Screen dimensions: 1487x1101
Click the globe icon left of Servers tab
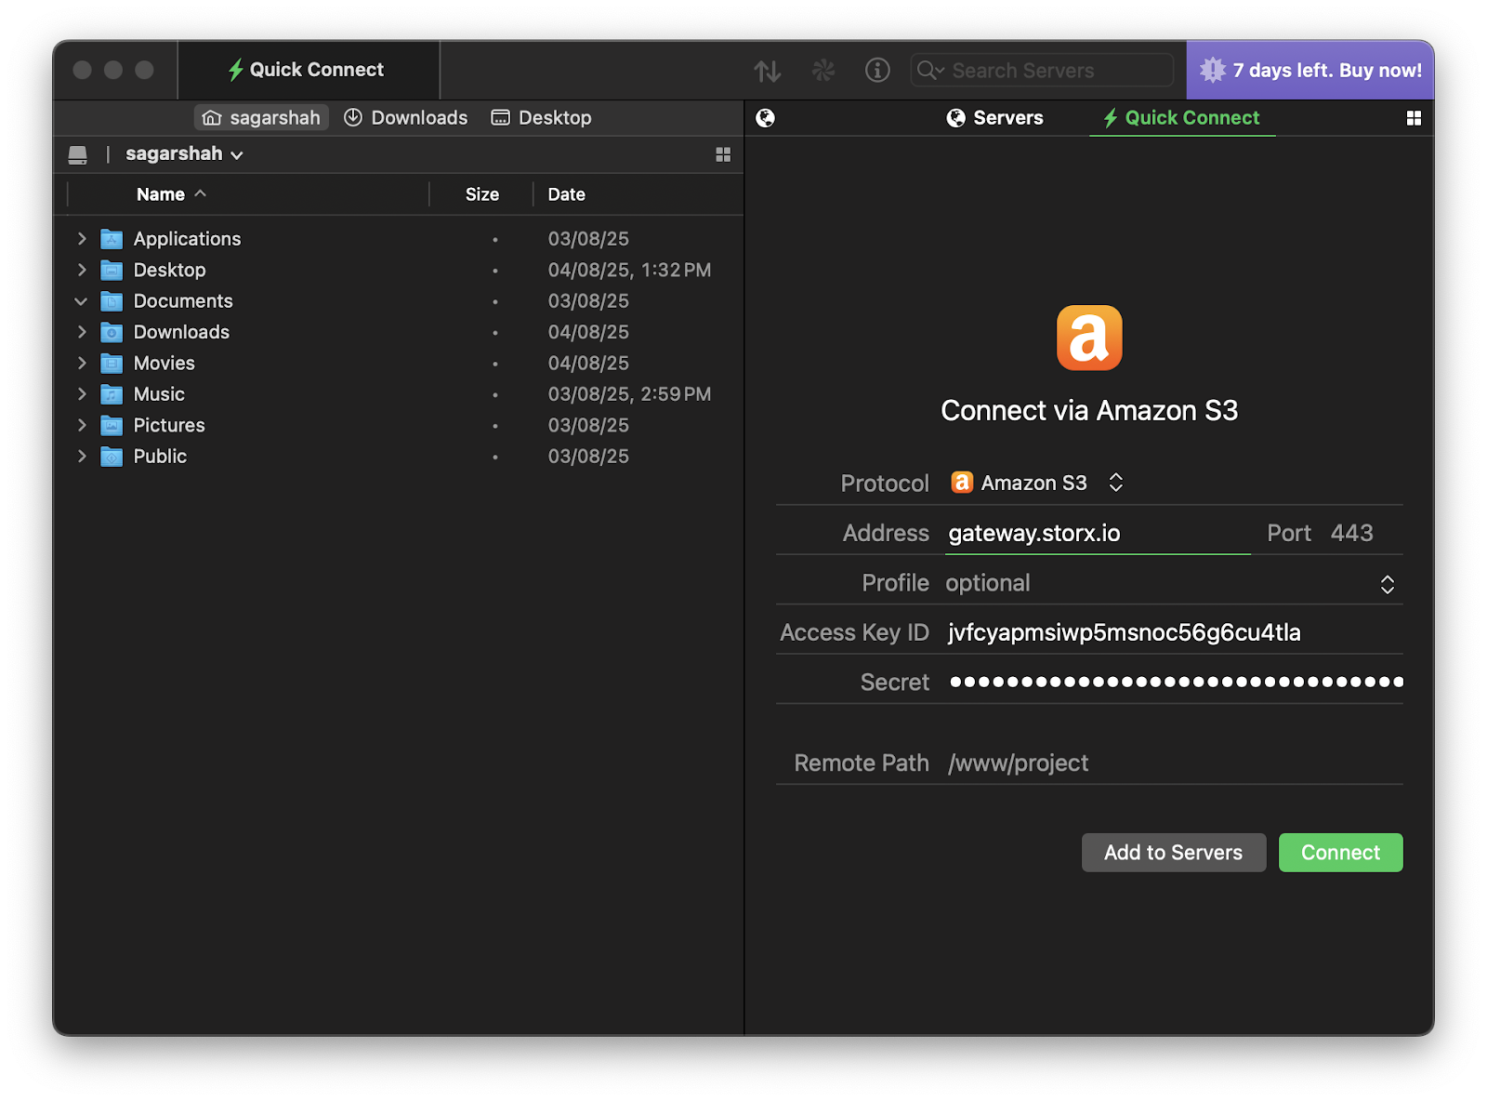766,118
